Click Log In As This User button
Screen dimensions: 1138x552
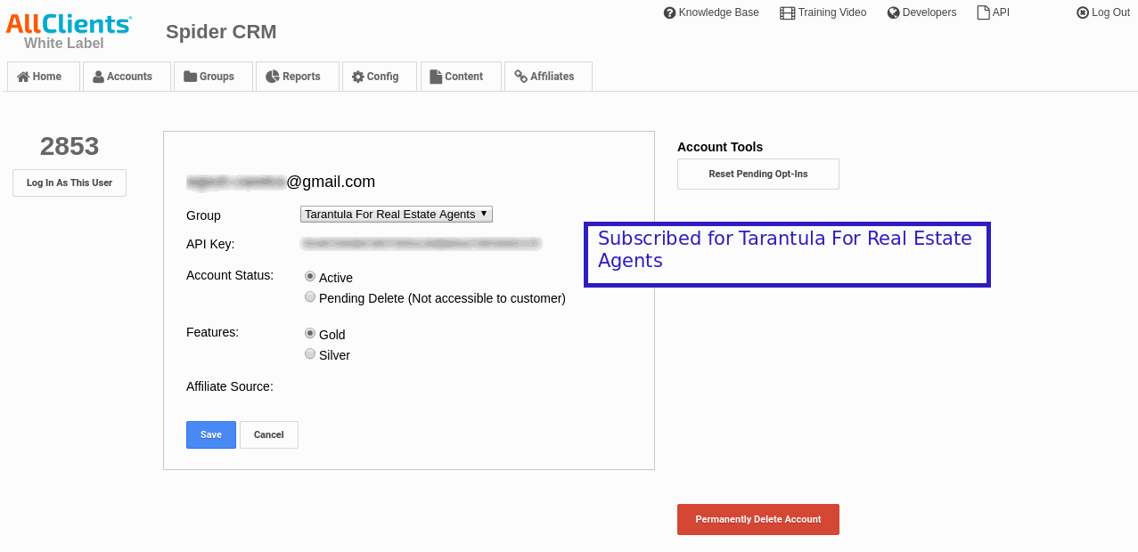(x=70, y=183)
